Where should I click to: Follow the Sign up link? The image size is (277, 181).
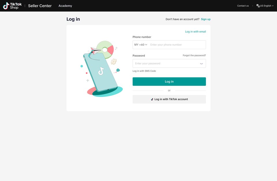[x=206, y=19]
